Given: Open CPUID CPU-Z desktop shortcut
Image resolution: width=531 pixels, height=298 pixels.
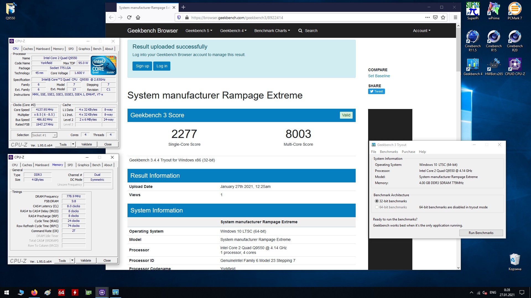Looking at the screenshot, I should 515,67.
